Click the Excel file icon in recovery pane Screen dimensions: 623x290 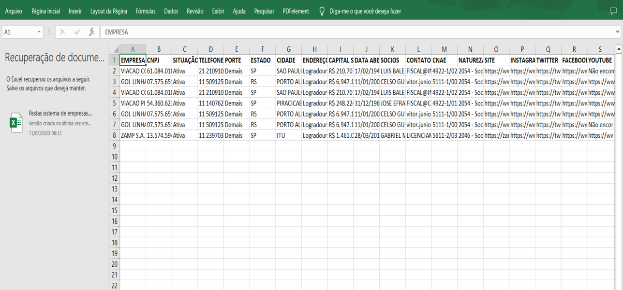[16, 123]
